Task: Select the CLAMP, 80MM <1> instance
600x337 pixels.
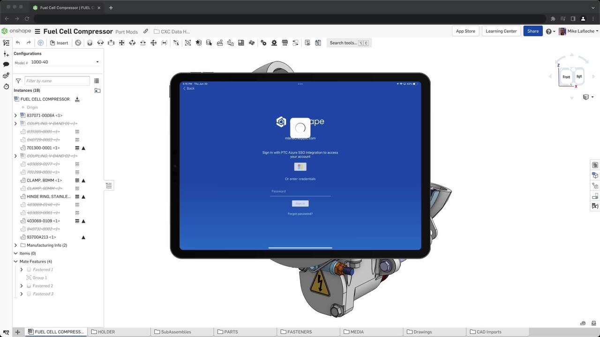Action: (x=44, y=180)
